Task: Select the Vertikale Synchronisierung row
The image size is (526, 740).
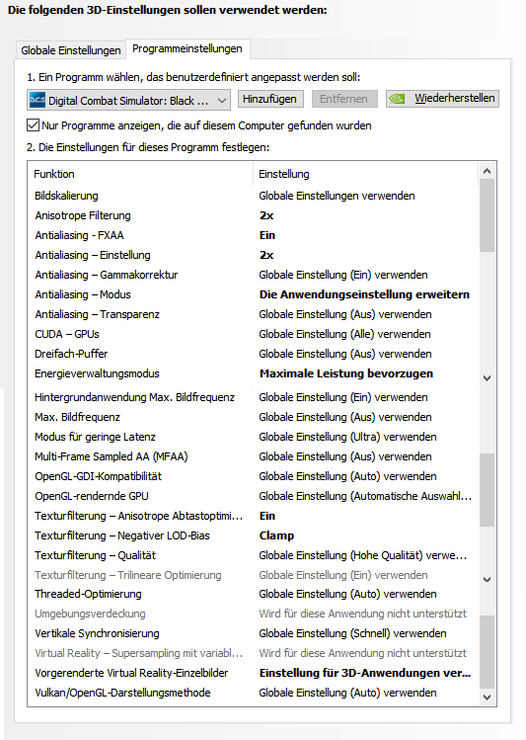Action: [253, 633]
